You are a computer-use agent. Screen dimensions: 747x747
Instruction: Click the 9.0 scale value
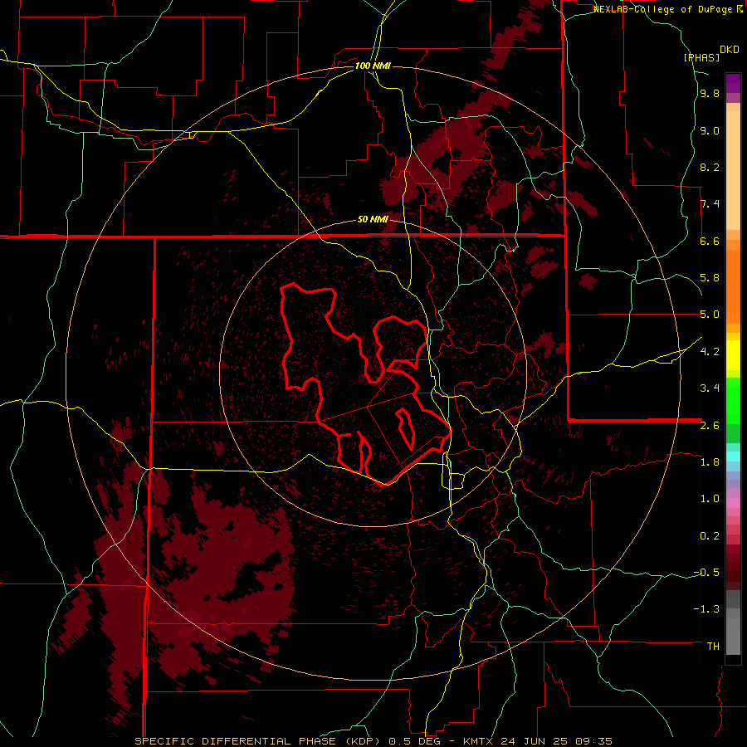(710, 130)
